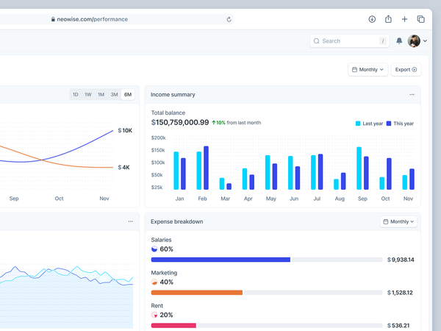Click the padlock icon in address bar

coord(53,19)
